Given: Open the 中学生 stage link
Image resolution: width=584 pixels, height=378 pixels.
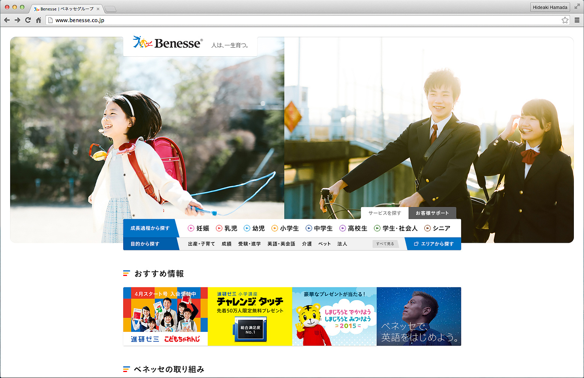Looking at the screenshot, I should point(324,228).
